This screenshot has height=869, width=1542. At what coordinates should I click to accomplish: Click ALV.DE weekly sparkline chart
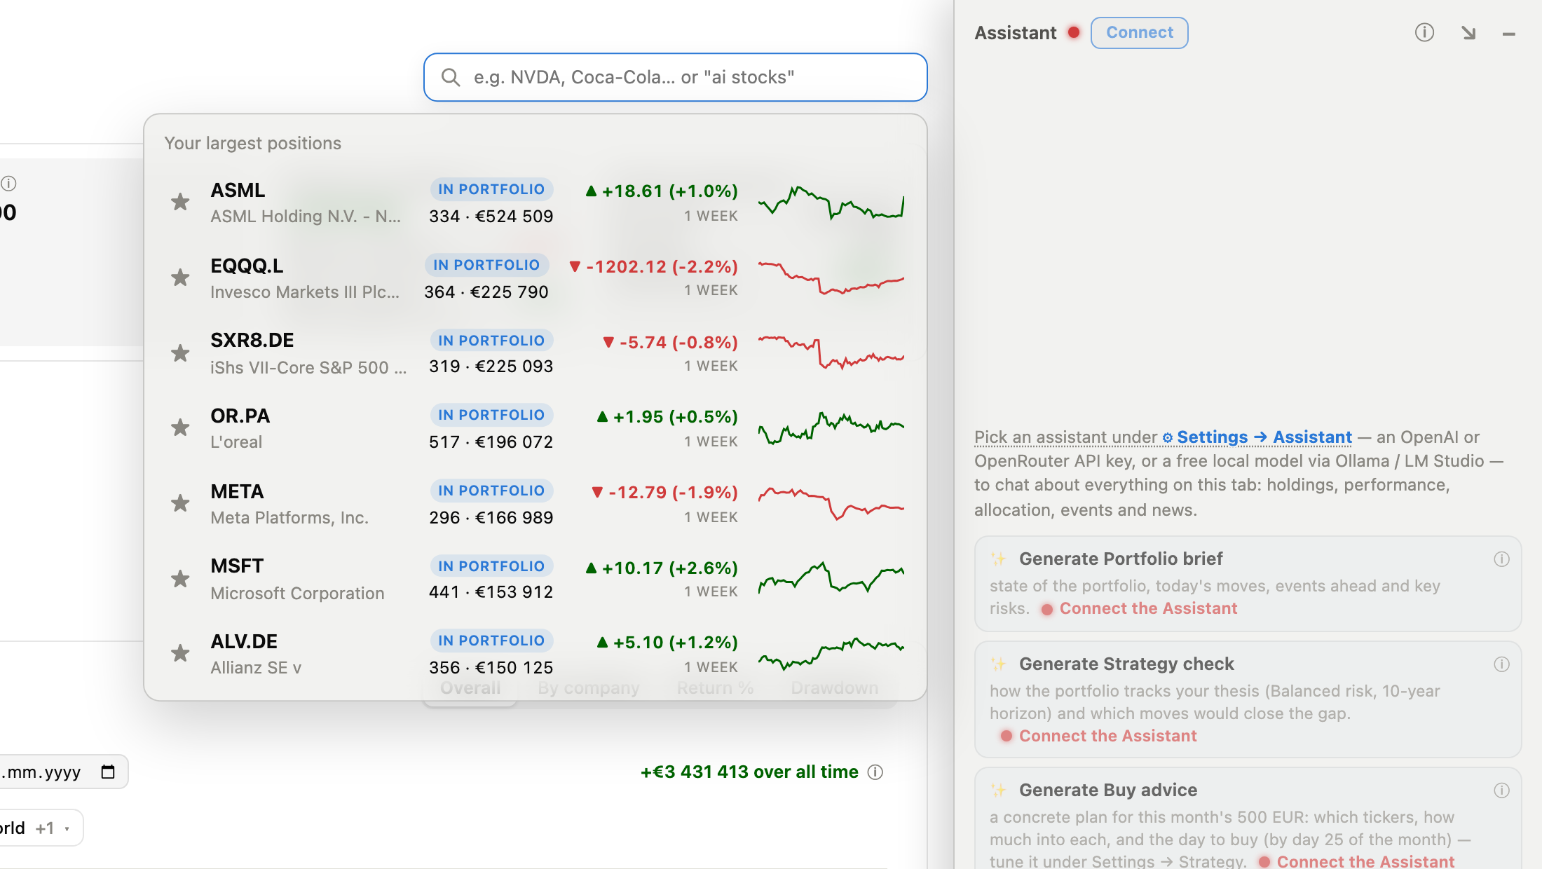[831, 653]
